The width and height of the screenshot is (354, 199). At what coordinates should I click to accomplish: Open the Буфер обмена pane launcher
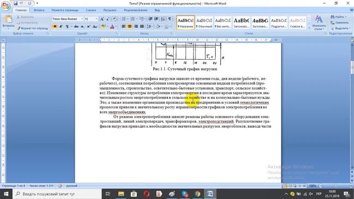(x=48, y=33)
